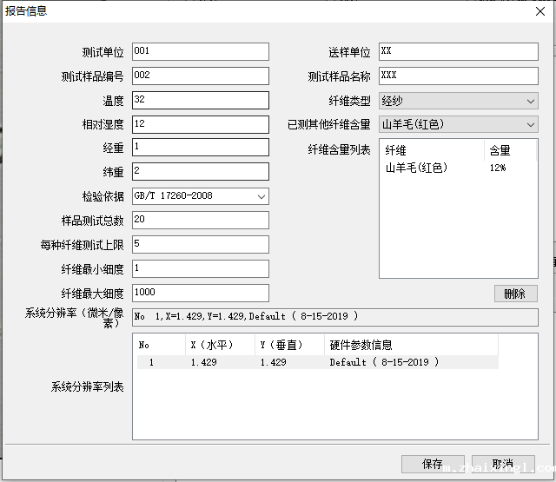Click the 样品测试总数 input field
The width and height of the screenshot is (556, 482).
(200, 221)
